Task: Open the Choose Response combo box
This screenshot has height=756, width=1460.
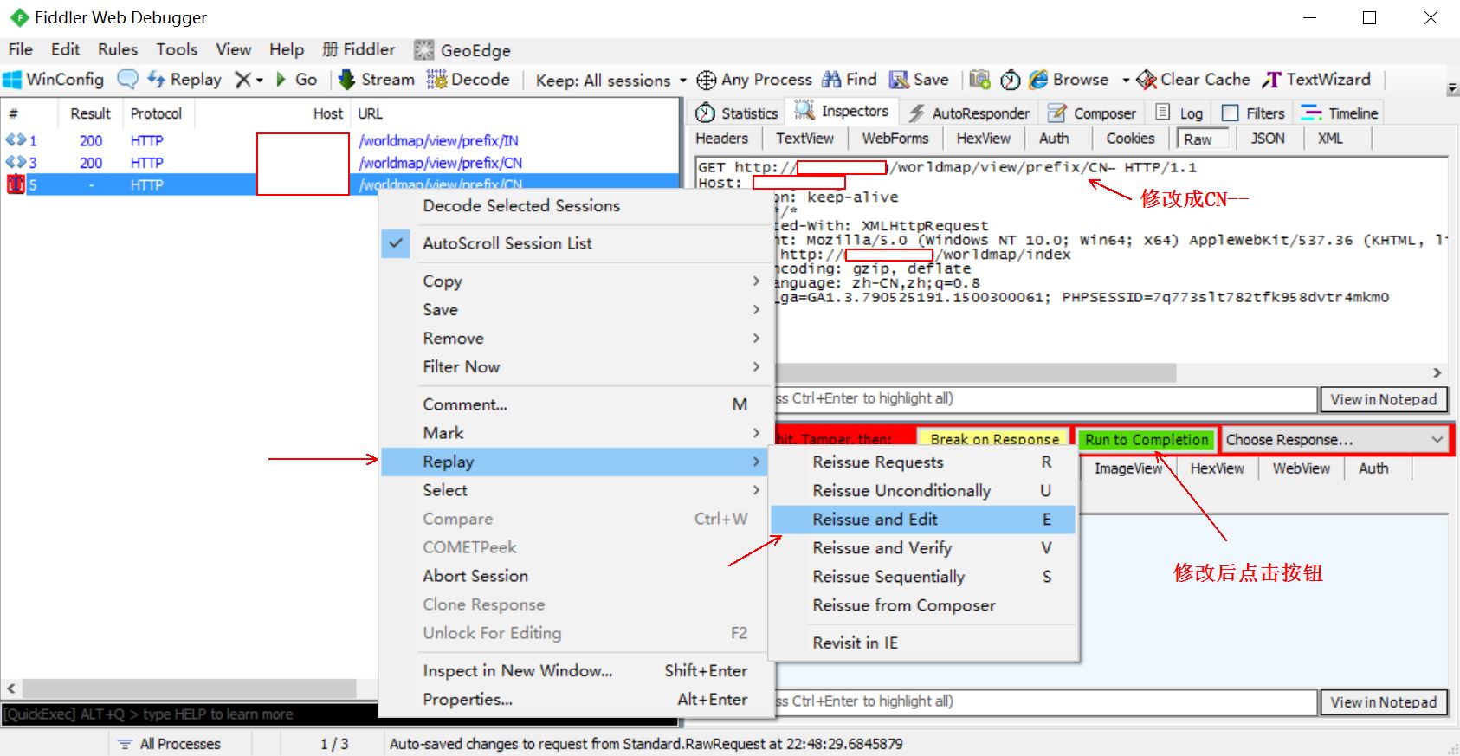Action: coord(1334,440)
